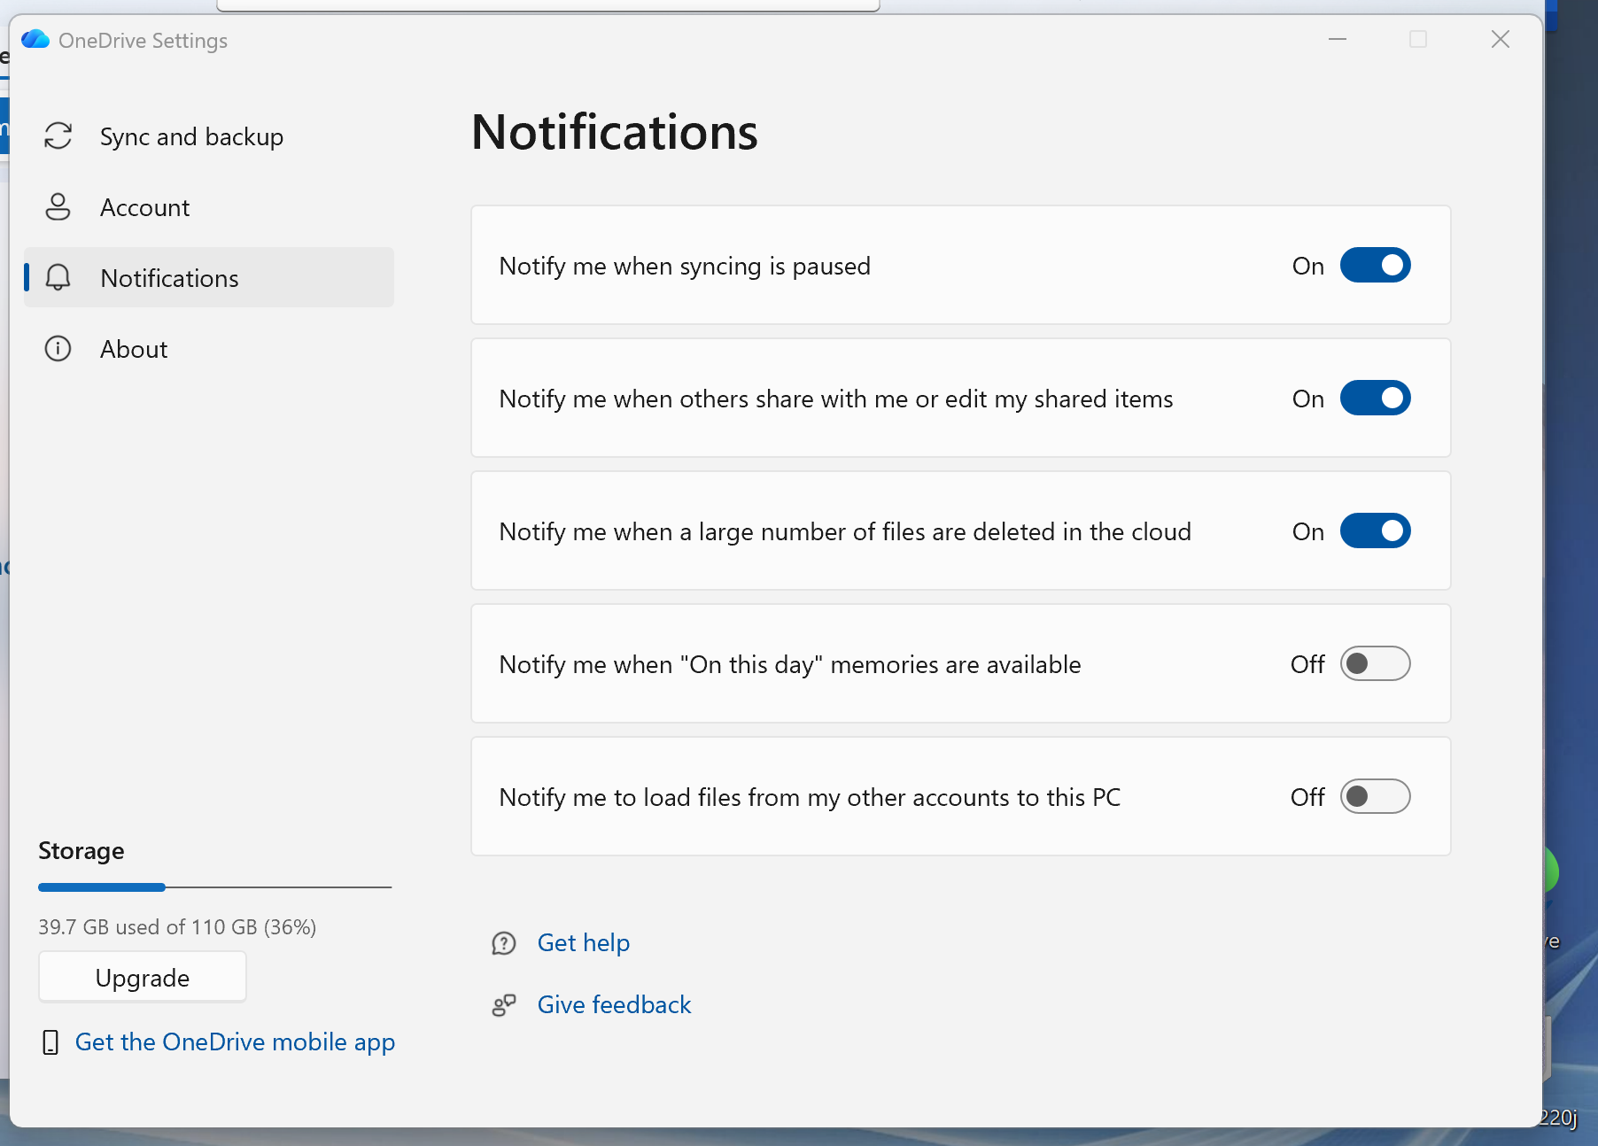Click the Notifications bell icon

point(58,278)
